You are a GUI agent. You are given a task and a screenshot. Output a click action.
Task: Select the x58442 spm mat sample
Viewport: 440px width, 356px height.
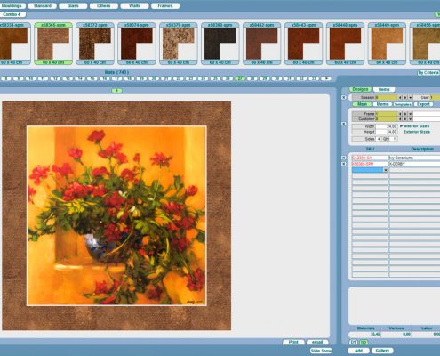point(262,44)
